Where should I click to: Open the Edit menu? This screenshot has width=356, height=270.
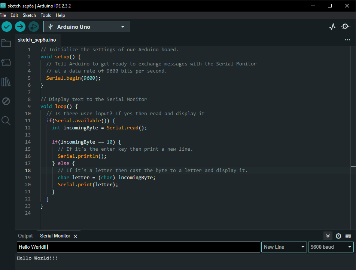[x=14, y=15]
